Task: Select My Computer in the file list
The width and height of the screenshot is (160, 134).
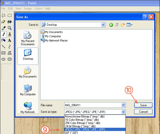Action: (x=51, y=36)
